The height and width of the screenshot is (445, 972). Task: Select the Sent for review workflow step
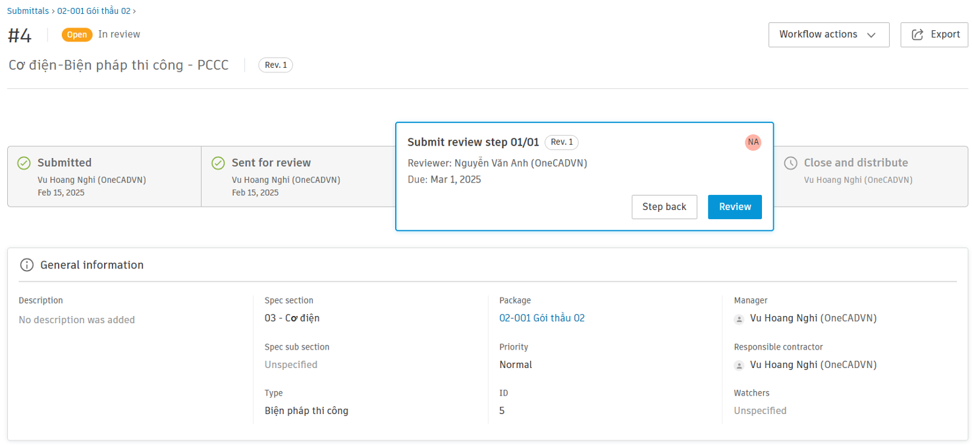point(298,176)
